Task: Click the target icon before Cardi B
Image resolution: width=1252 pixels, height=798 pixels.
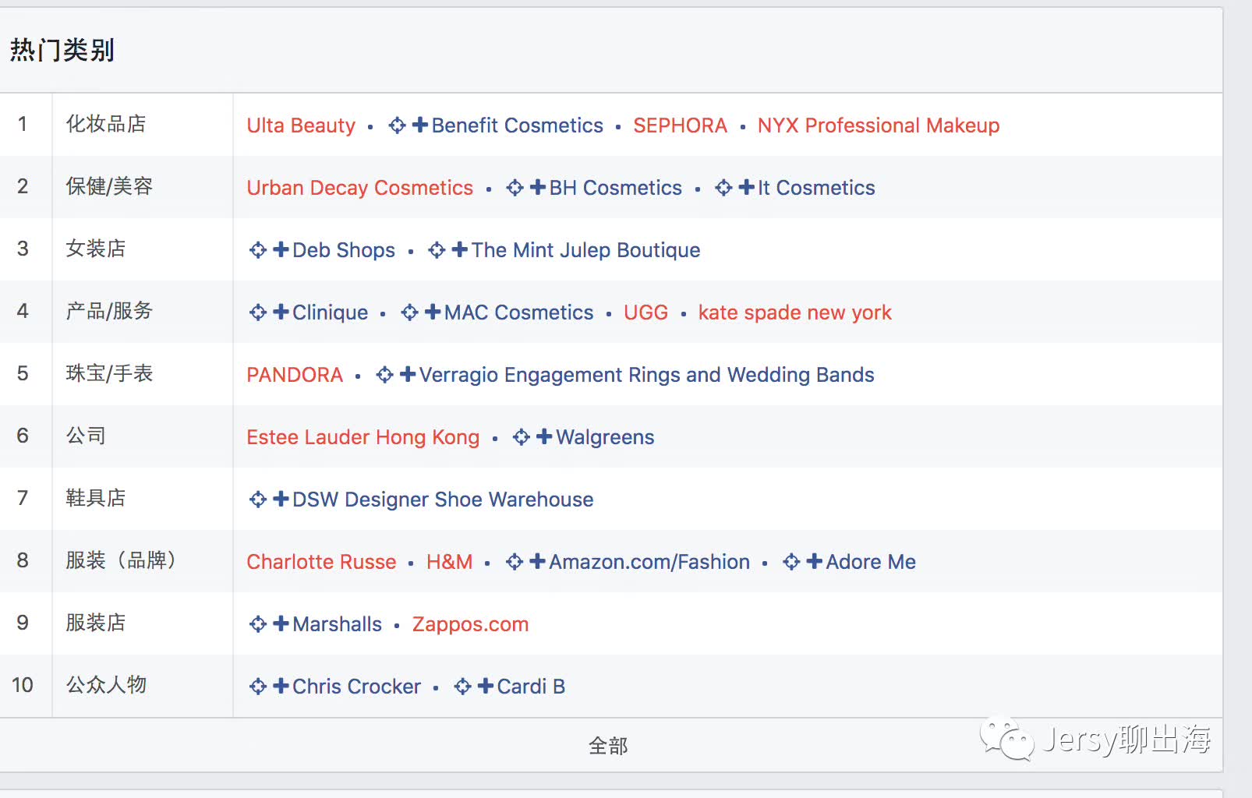Action: (463, 687)
